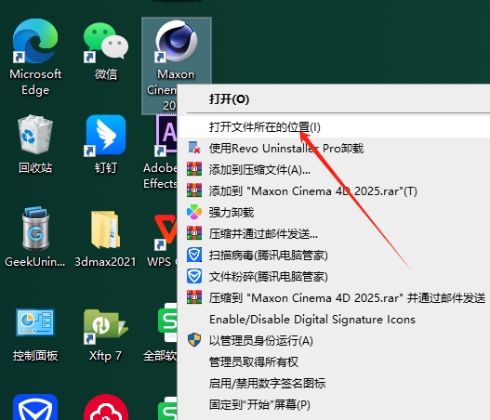Click the Revo Uninstaller icon in the menu
The height and width of the screenshot is (420, 490).
(194, 148)
